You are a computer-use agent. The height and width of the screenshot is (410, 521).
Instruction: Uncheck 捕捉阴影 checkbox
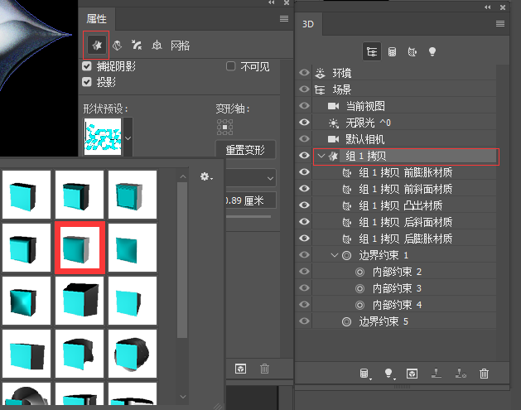(x=87, y=66)
